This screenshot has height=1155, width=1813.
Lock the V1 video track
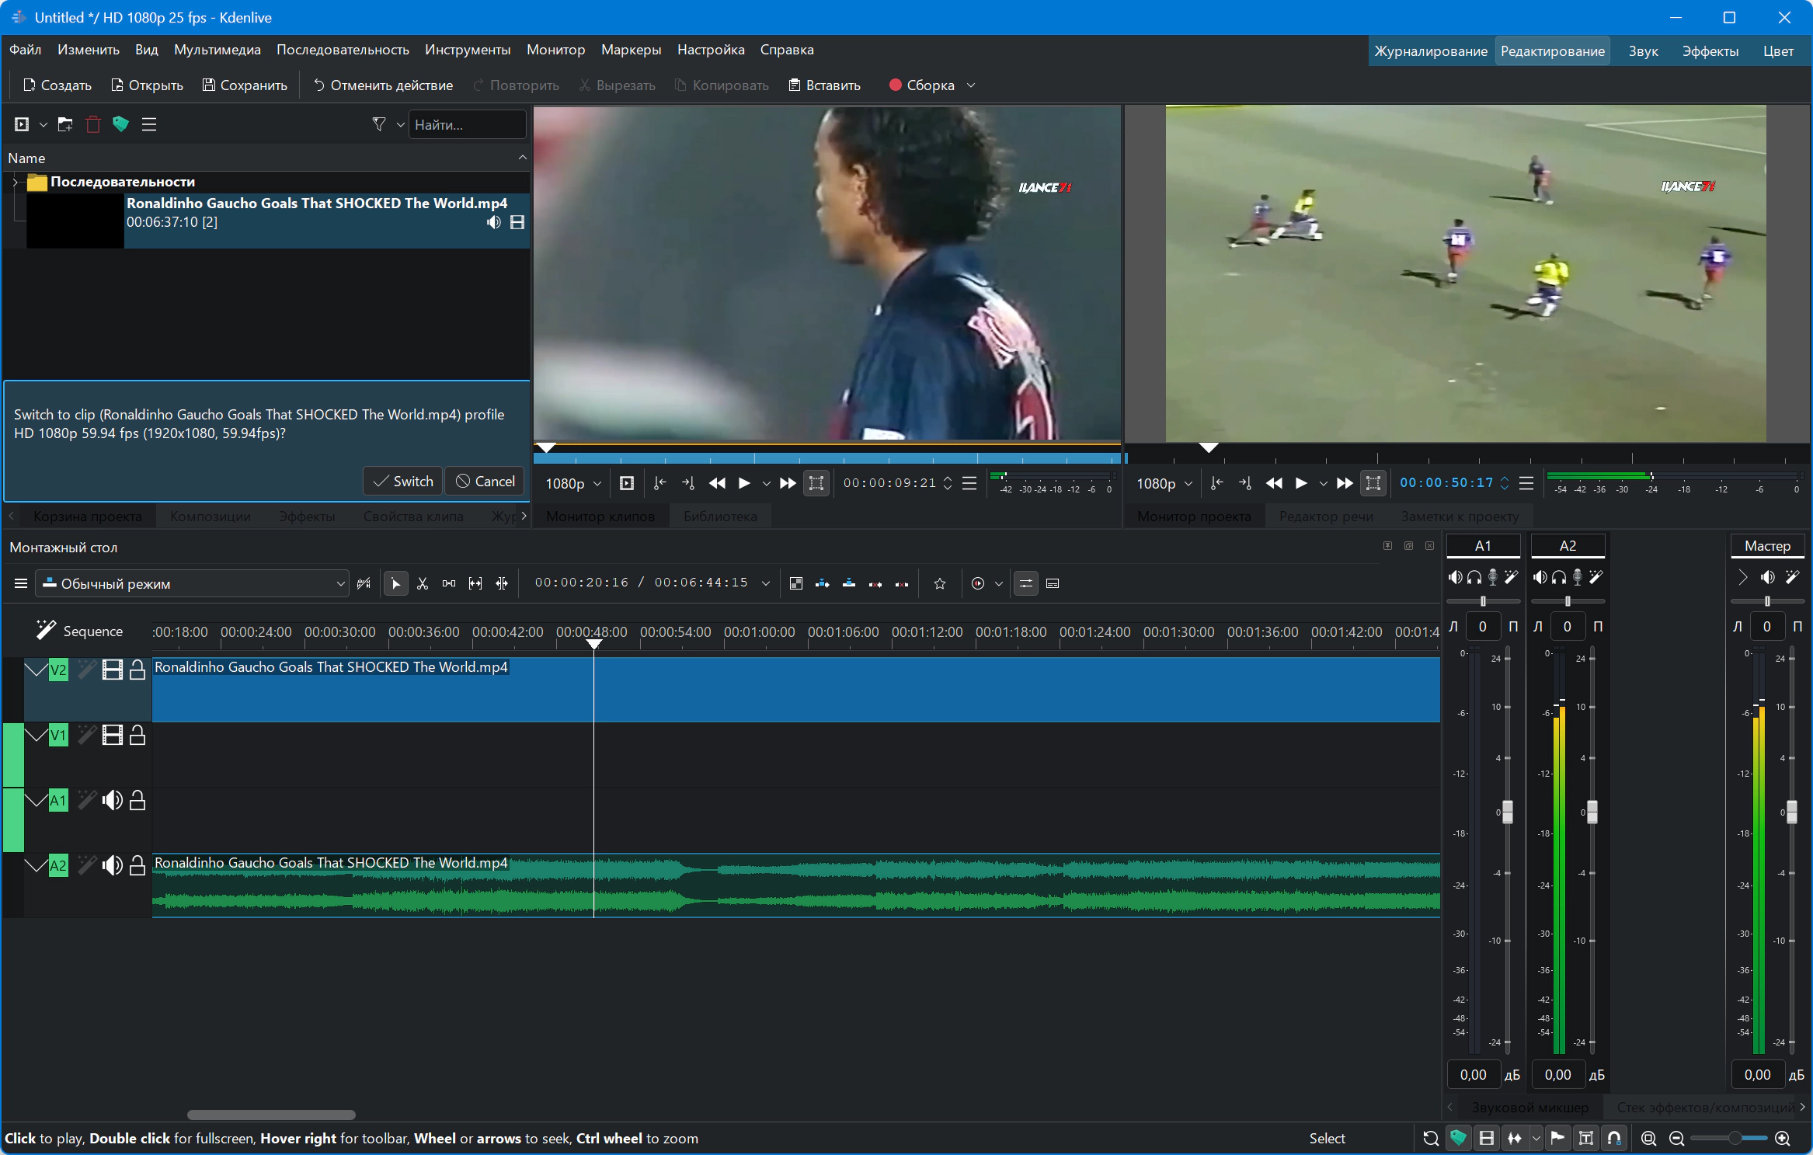pos(137,735)
